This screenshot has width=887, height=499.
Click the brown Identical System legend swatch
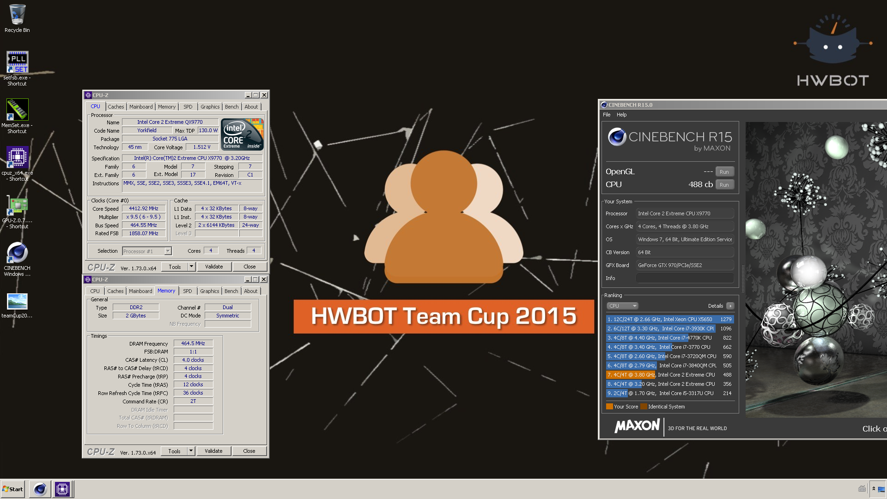click(x=644, y=407)
